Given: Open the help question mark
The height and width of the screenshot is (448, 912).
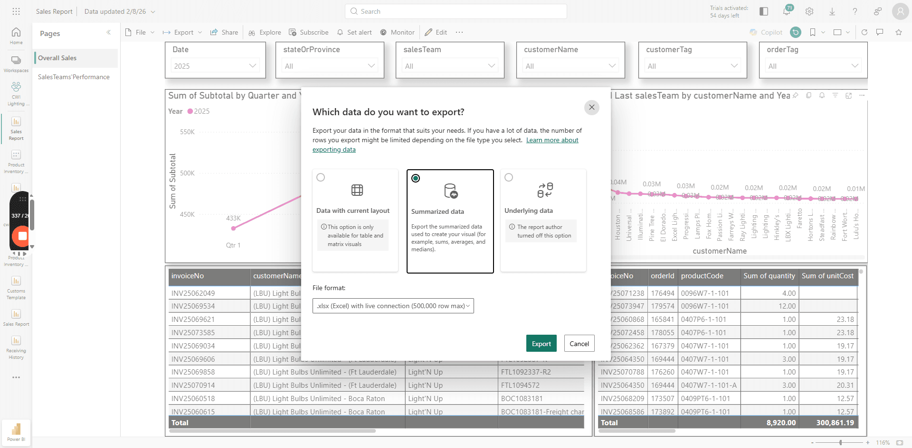Looking at the screenshot, I should point(855,11).
